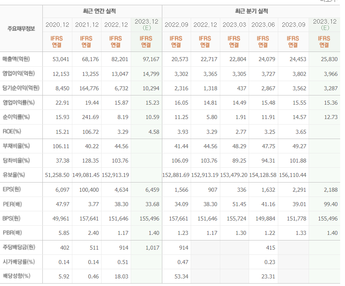Select the debt ratio value 106.11

61,147
